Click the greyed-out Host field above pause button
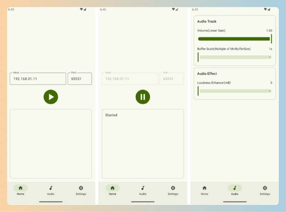 (x=130, y=79)
